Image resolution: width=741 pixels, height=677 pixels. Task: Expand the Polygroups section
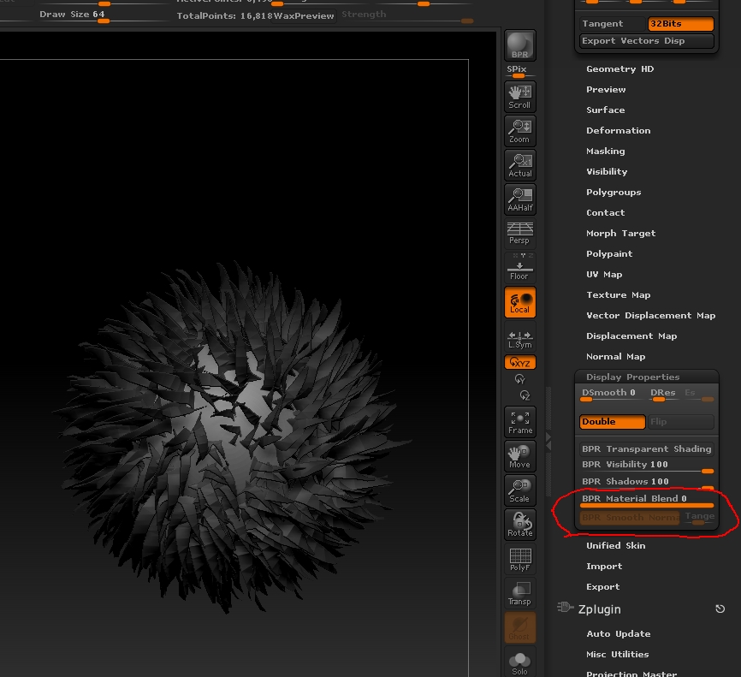coord(614,193)
